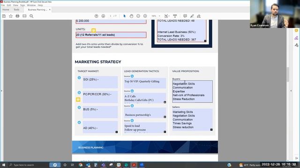This screenshot has height=168, width=300.
Task: Add a comment sticky note tool
Action: (x=185, y=16)
